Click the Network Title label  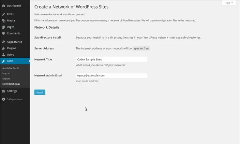click(x=43, y=59)
